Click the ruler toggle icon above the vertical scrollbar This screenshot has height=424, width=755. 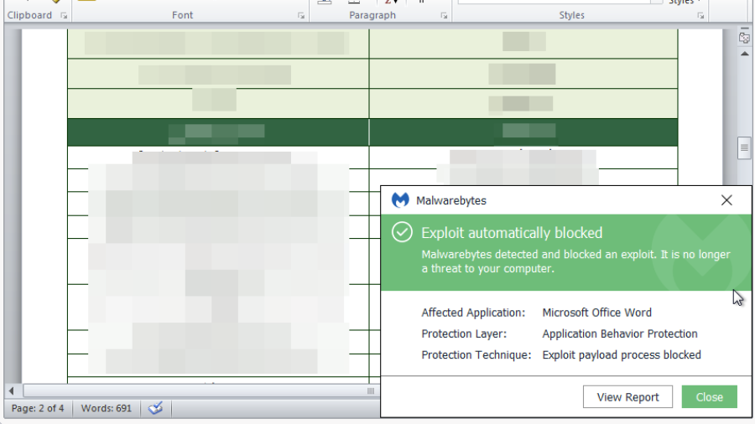[744, 37]
